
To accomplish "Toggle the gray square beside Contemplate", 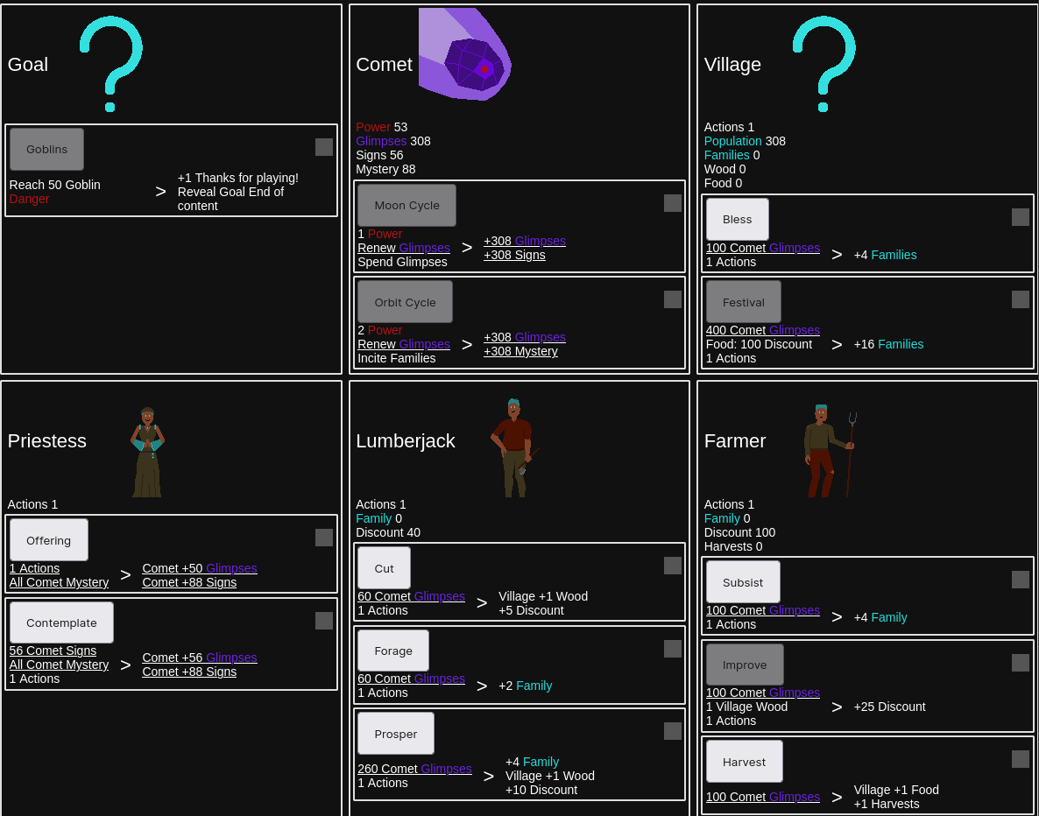I will (x=324, y=621).
